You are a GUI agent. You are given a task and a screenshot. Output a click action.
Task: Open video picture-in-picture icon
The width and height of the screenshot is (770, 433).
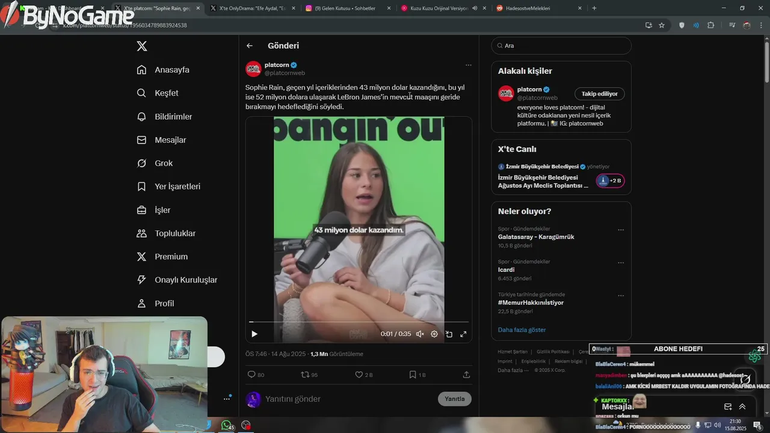(449, 334)
